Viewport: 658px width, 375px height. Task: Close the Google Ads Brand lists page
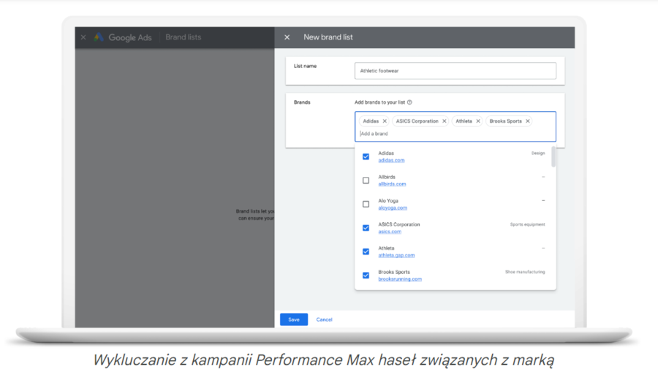click(83, 37)
